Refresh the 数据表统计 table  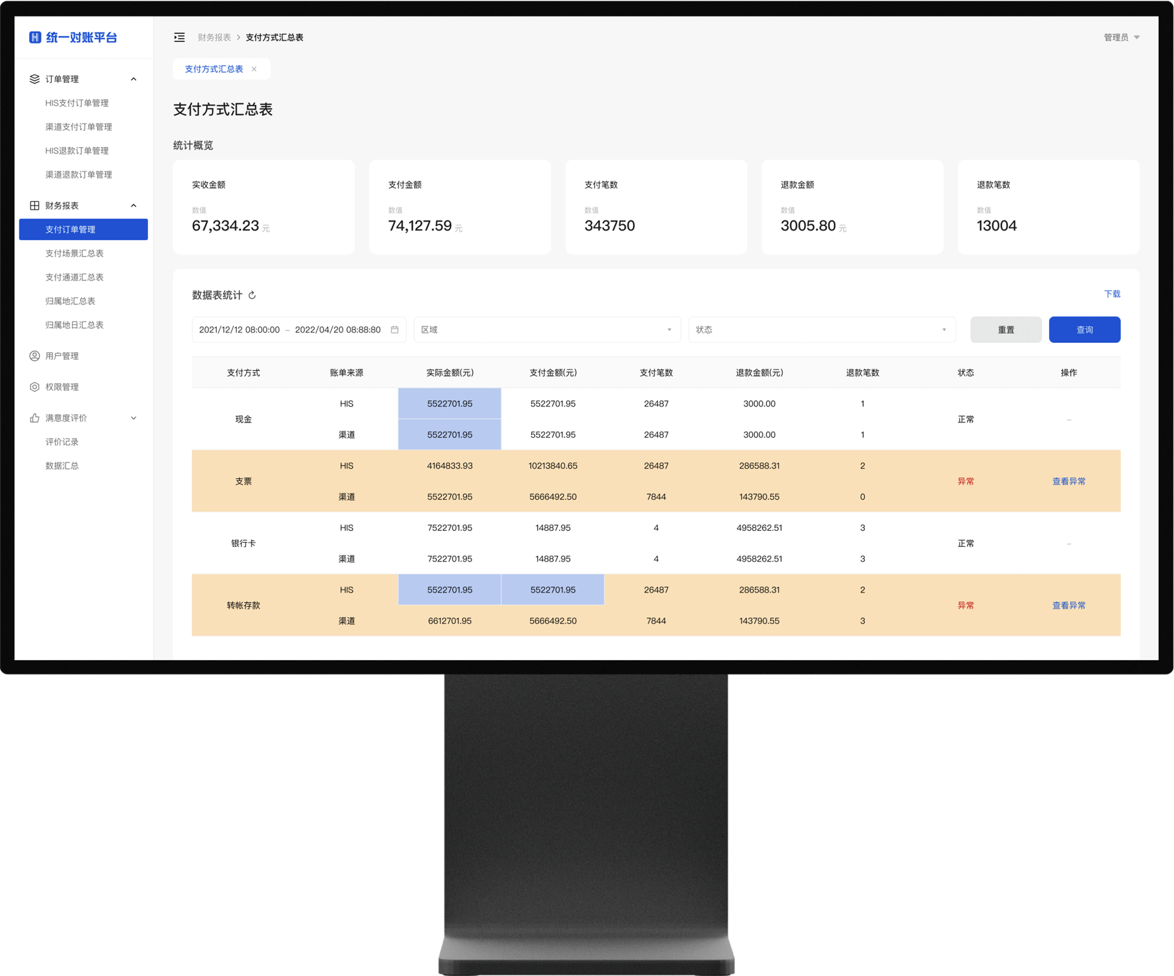pyautogui.click(x=252, y=295)
